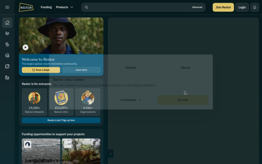Click the Restor logo

(x=26, y=7)
